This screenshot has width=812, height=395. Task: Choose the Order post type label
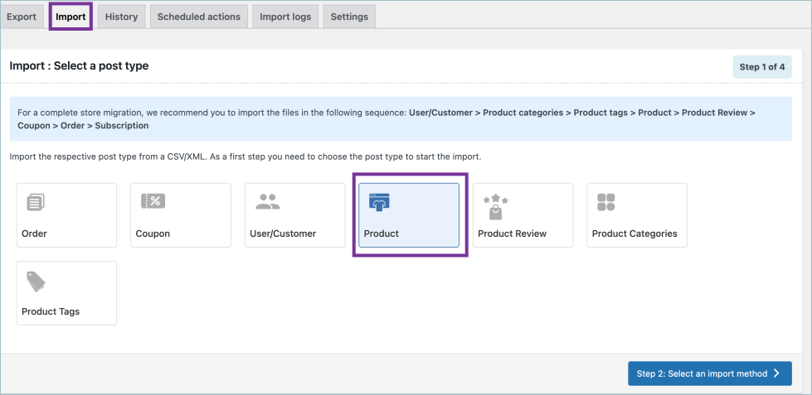[x=34, y=234]
